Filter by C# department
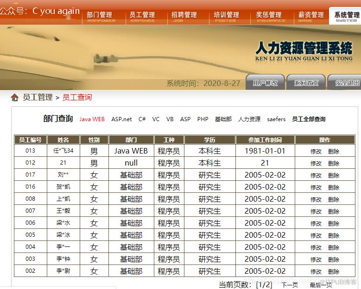The image size is (361, 289). 142,119
